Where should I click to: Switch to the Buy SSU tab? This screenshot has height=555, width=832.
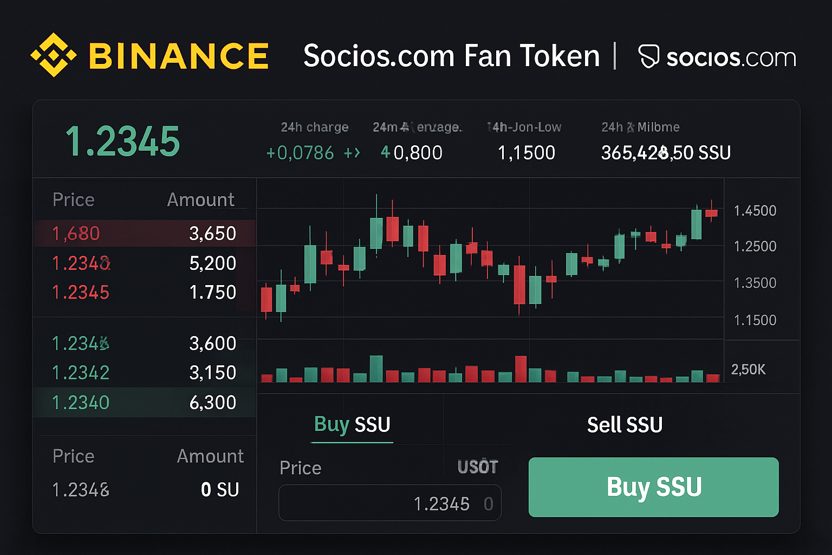point(352,424)
